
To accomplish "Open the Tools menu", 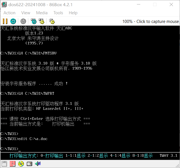I will coord(58,13).
